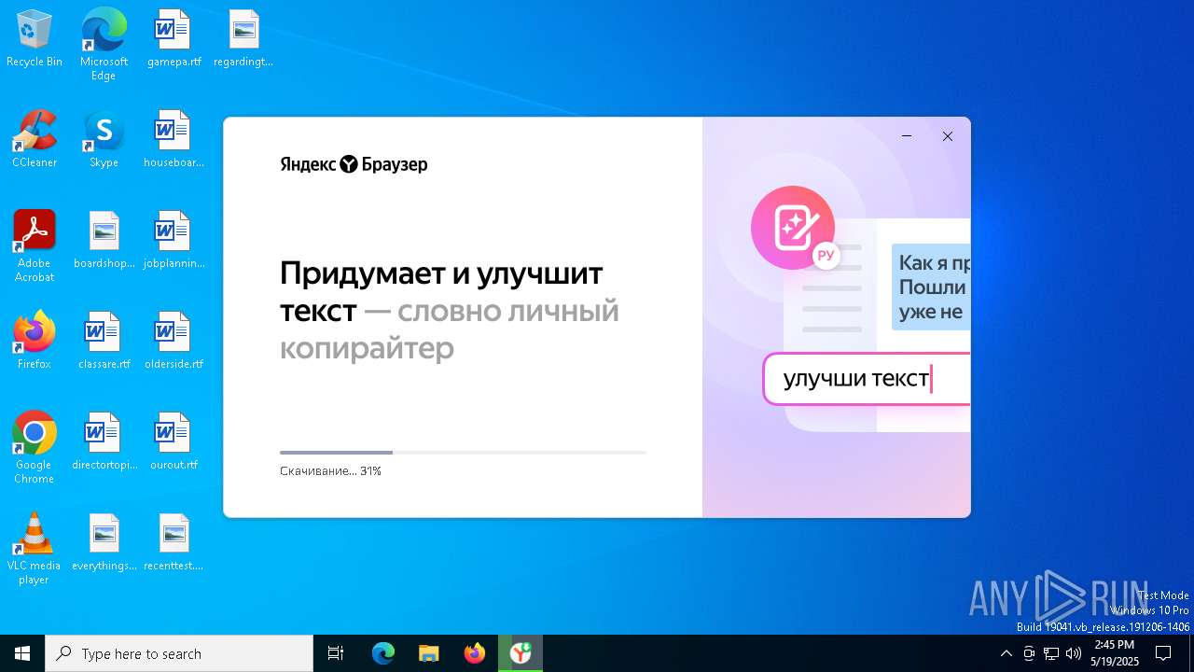Image resolution: width=1194 pixels, height=672 pixels.
Task: Close the Yandex installer window
Action: point(948,136)
